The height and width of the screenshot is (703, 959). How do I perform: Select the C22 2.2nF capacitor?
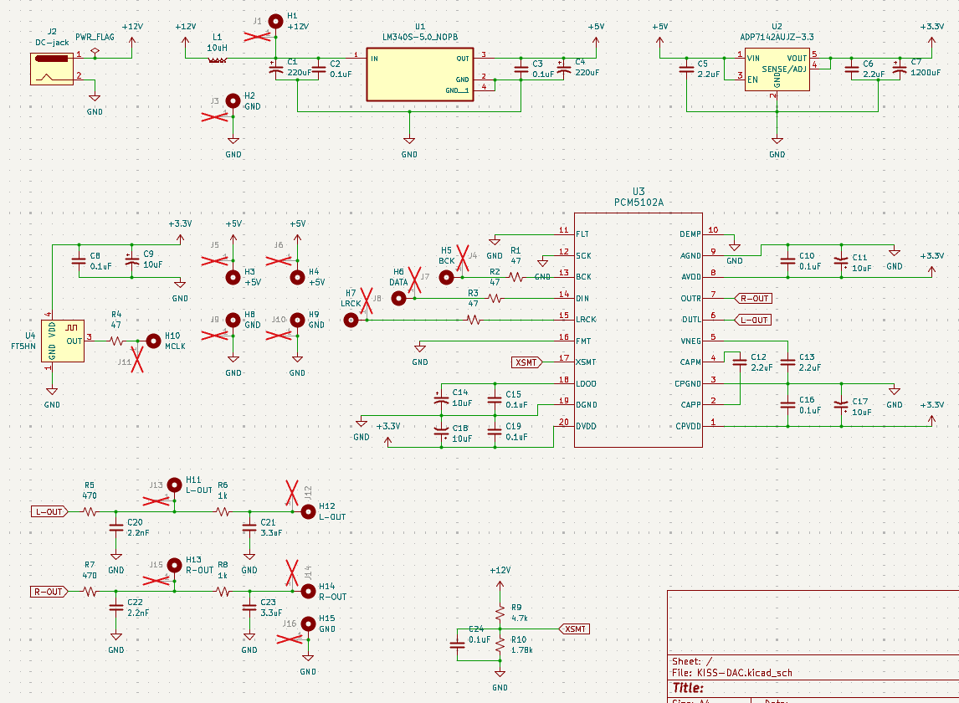coord(116,608)
